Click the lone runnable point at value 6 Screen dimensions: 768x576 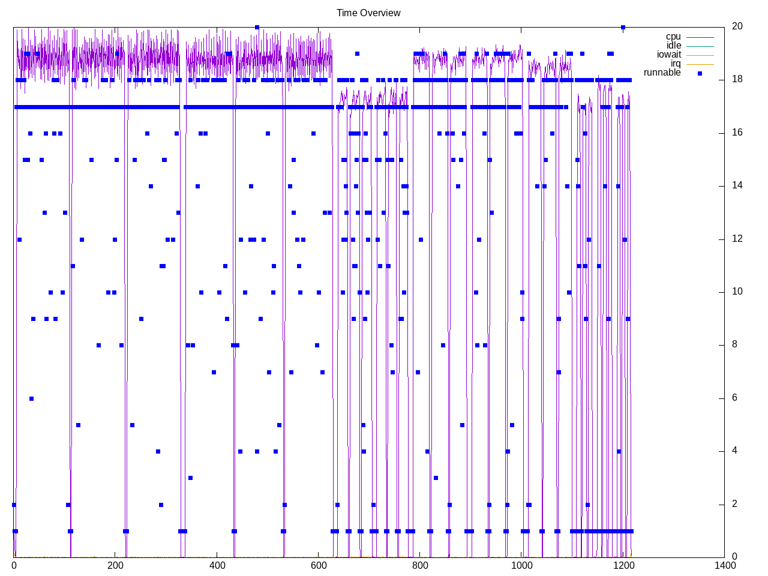[x=31, y=398]
